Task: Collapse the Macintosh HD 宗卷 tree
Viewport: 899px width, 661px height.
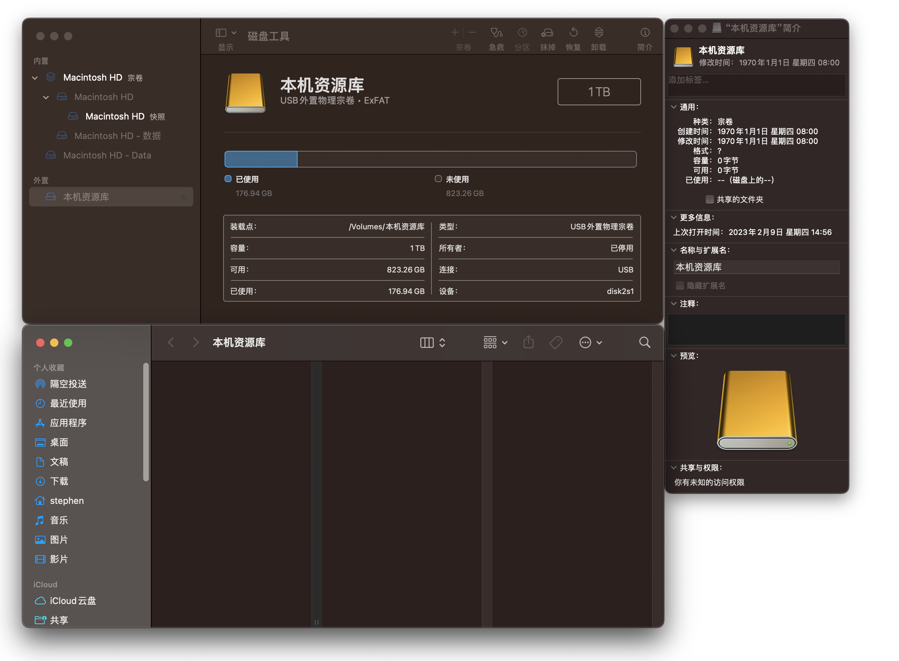Action: 35,77
